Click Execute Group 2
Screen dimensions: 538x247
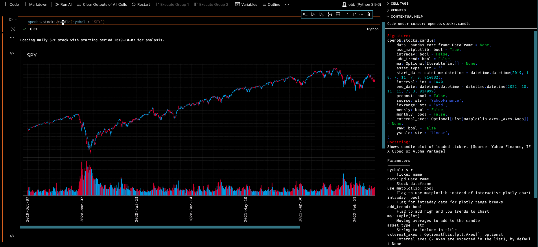[x=211, y=4]
